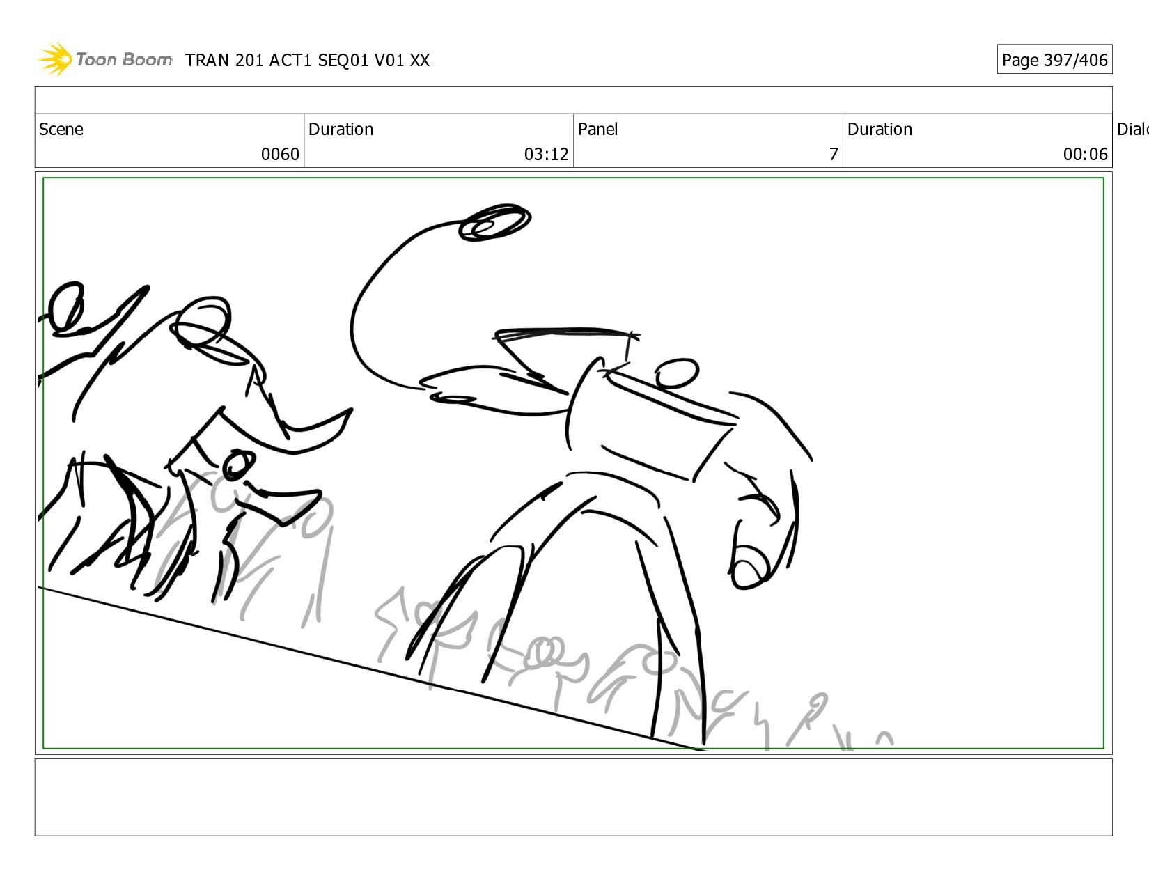The width and height of the screenshot is (1149, 888).
Task: Select the panel duration value '00:06'
Action: [x=1085, y=155]
